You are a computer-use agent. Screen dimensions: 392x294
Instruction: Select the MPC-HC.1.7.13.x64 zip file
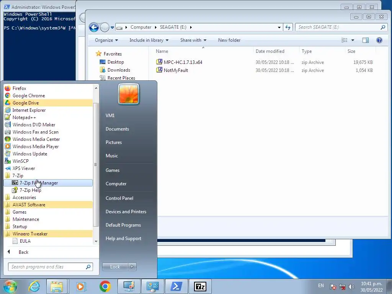(x=183, y=62)
